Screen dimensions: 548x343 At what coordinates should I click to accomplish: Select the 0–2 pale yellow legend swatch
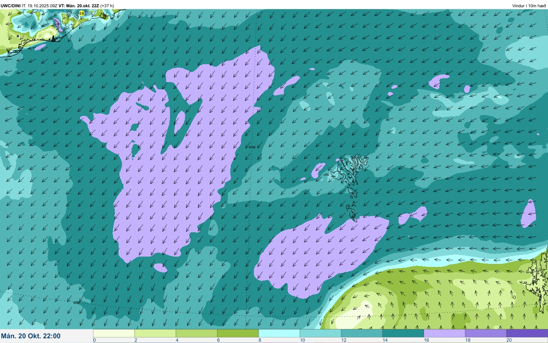[x=114, y=333]
